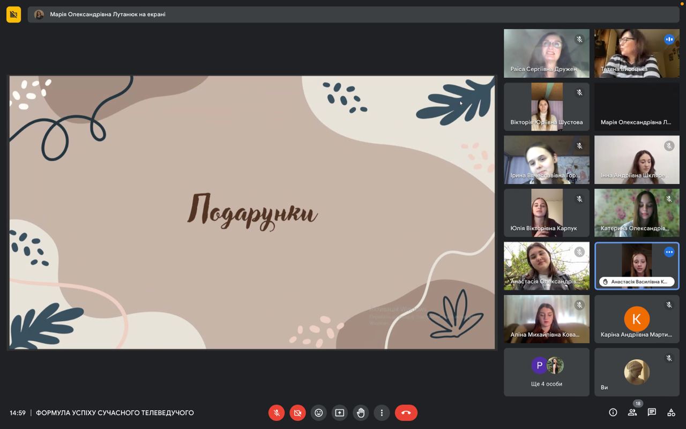The height and width of the screenshot is (429, 686).
Task: Click the yellow stop presentation icon
Action: coord(13,14)
